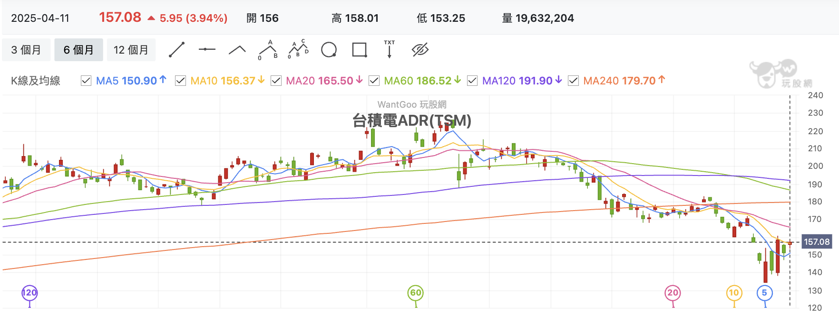This screenshot has width=839, height=314.
Task: Click the green 60 period marker
Action: (416, 293)
